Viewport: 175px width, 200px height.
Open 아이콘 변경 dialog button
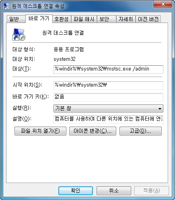coord(93,131)
